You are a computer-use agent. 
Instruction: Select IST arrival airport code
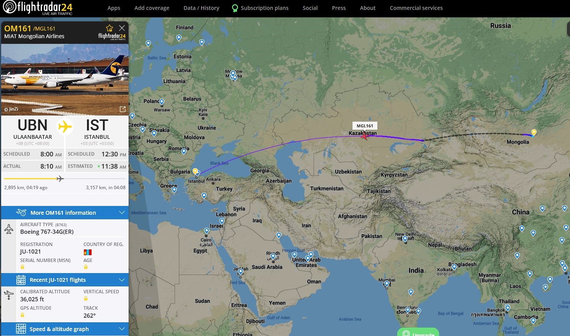(x=97, y=125)
